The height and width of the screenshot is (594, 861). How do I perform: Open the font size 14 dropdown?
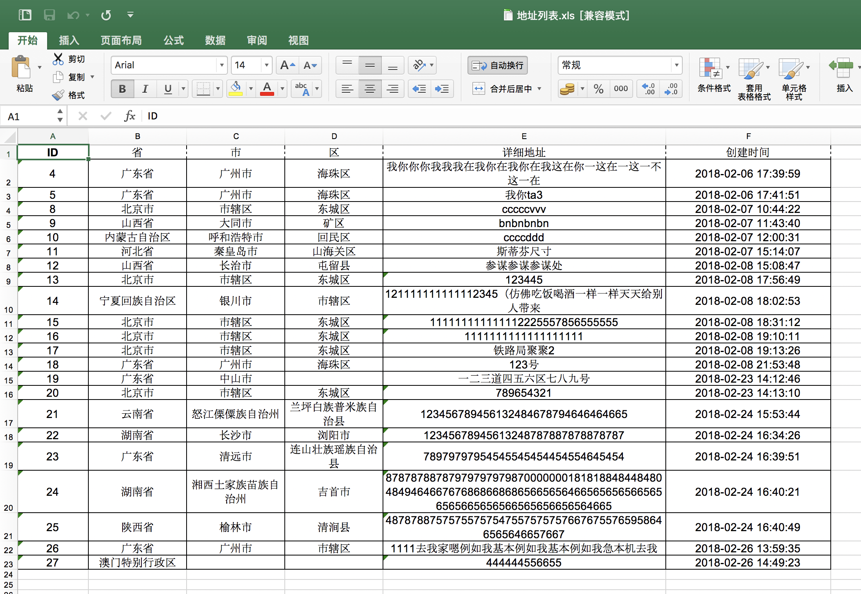(267, 65)
